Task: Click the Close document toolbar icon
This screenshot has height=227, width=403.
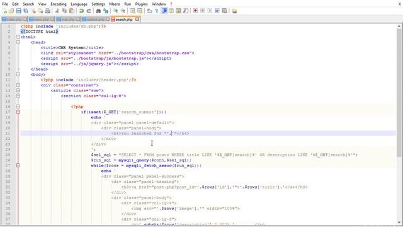Action: click(x=33, y=11)
